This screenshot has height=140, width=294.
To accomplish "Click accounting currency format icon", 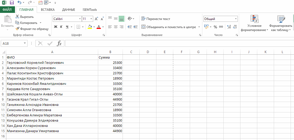I will [206, 27].
